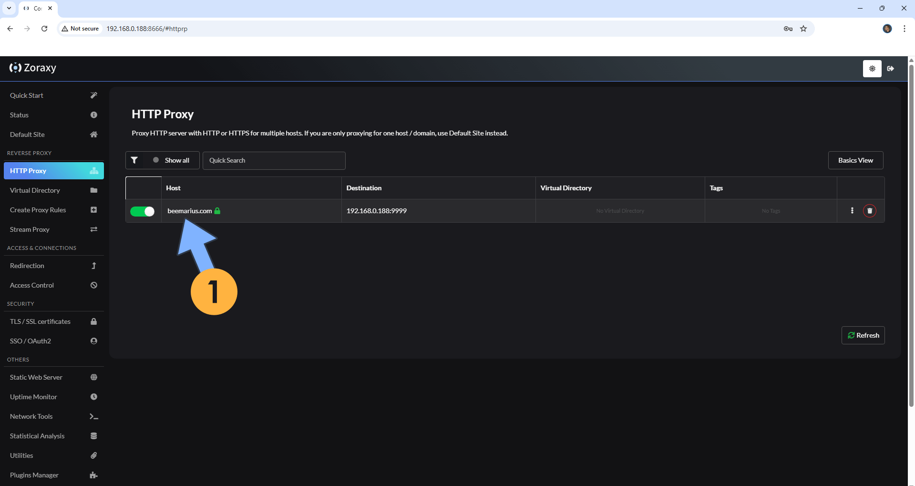
Task: Select Stream Proxy in the sidebar
Action: point(31,229)
